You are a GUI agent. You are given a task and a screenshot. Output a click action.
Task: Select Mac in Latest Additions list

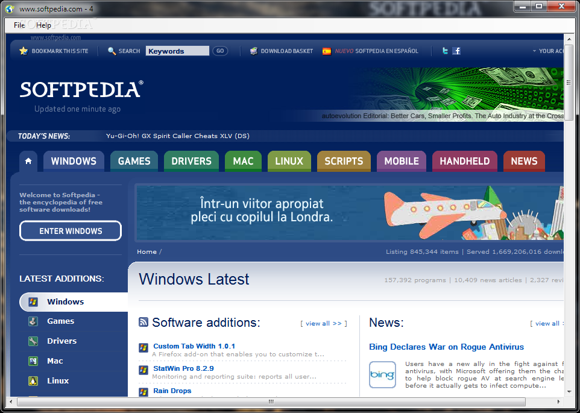coord(74,361)
